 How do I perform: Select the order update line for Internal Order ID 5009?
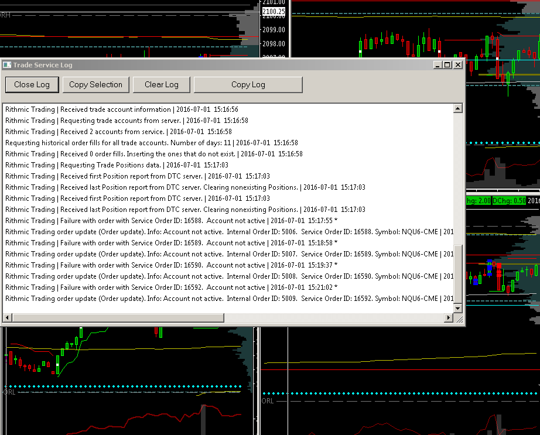(229, 299)
